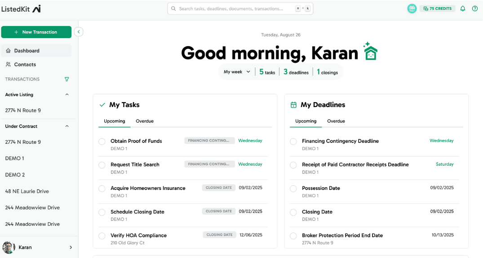Open the rewards gift icon
Screen dimensions: 483x258
pos(412,9)
